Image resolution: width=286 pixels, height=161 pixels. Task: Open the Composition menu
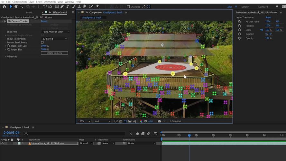(20, 2)
